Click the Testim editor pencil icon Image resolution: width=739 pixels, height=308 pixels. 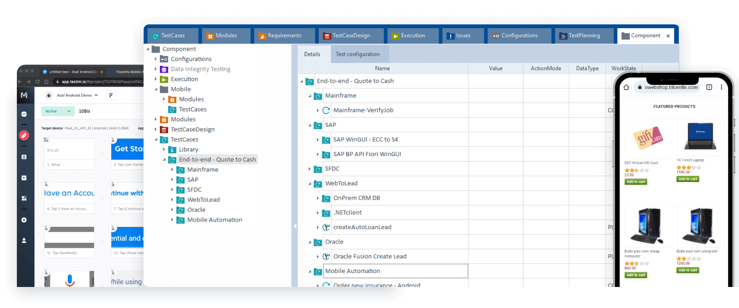pyautogui.click(x=24, y=135)
